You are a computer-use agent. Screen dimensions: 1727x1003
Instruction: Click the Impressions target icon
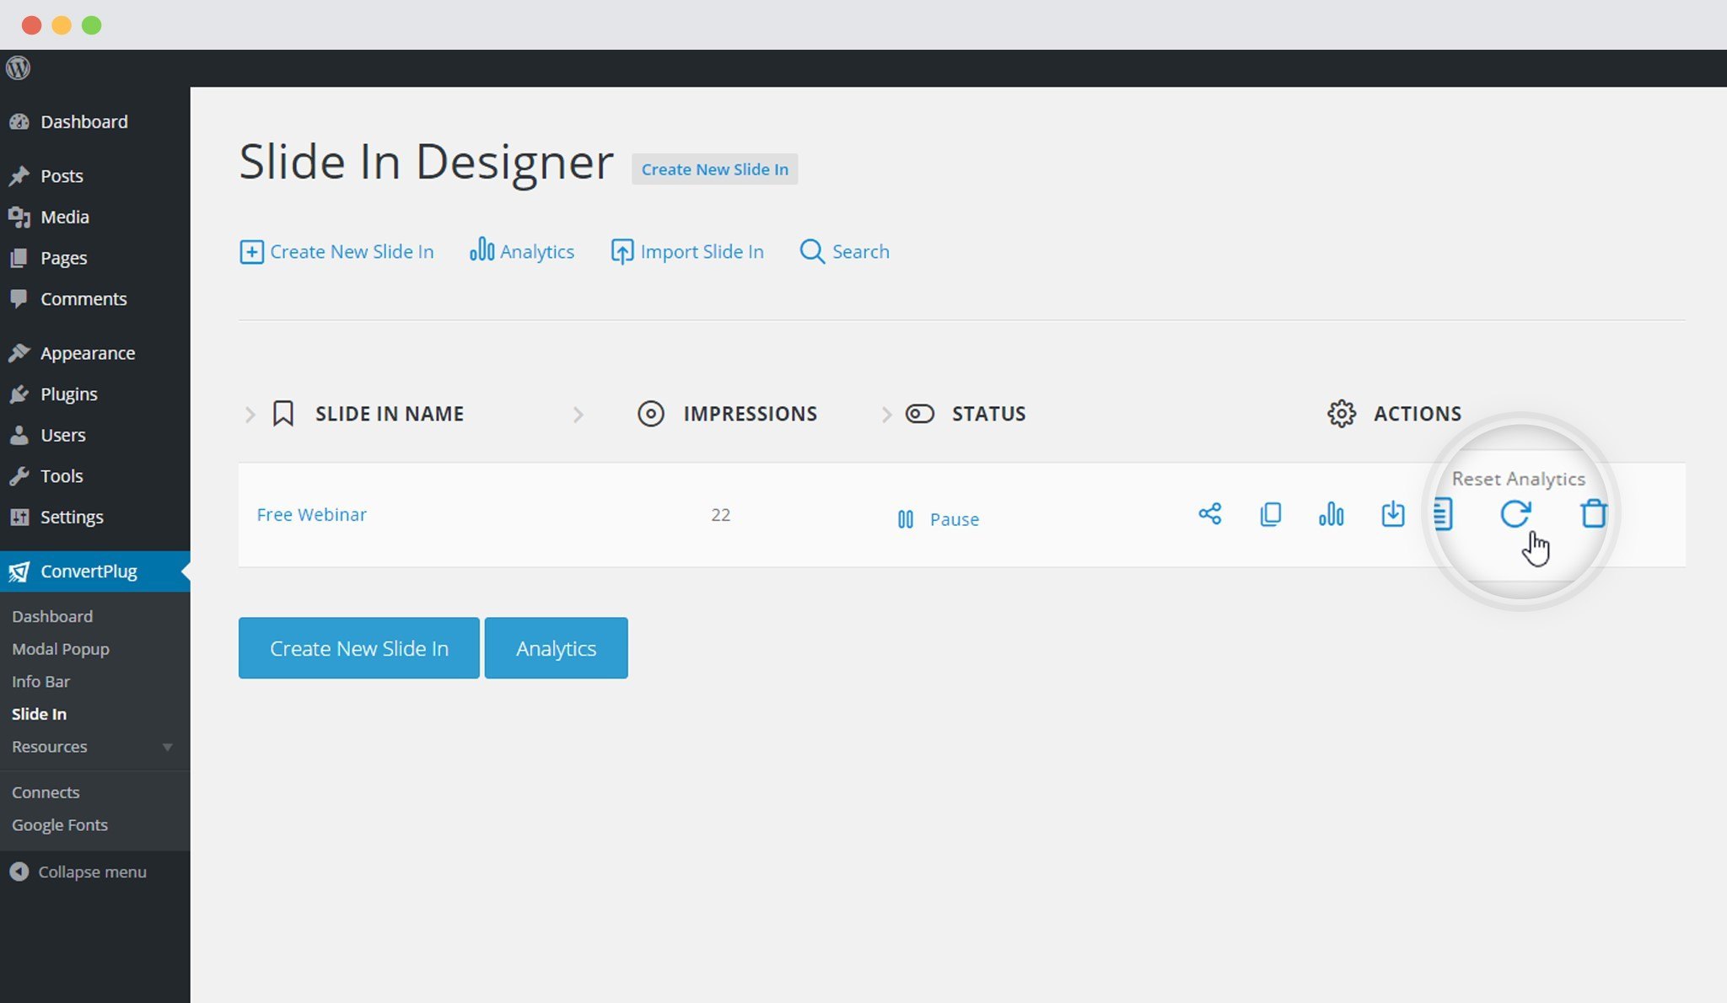click(651, 414)
